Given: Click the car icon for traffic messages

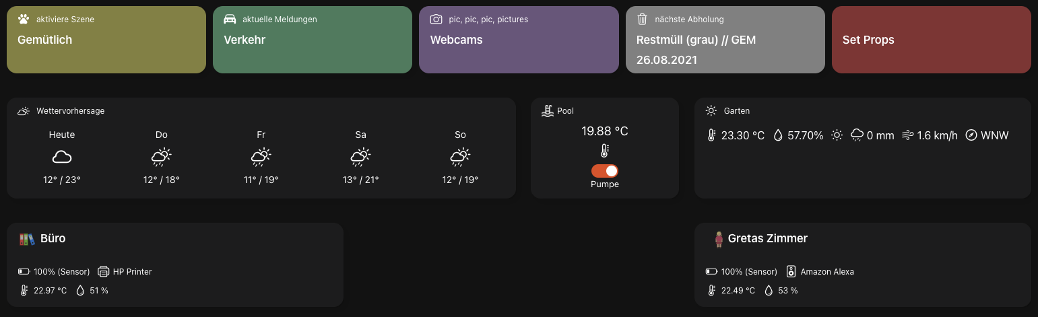Looking at the screenshot, I should point(230,20).
